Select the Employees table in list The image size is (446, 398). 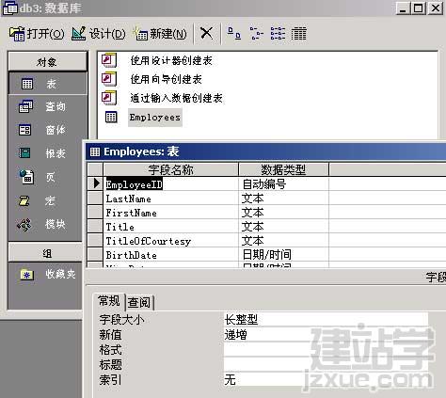(155, 118)
